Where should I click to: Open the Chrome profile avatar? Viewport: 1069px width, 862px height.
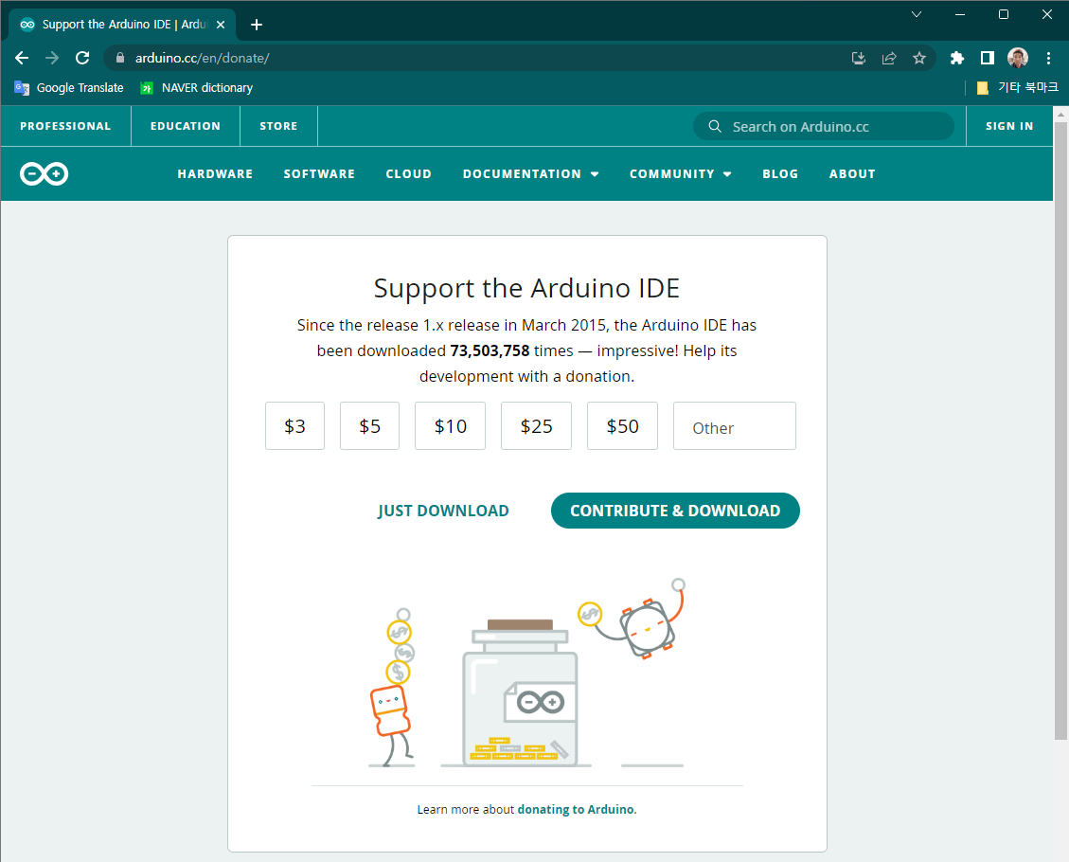click(x=1018, y=58)
